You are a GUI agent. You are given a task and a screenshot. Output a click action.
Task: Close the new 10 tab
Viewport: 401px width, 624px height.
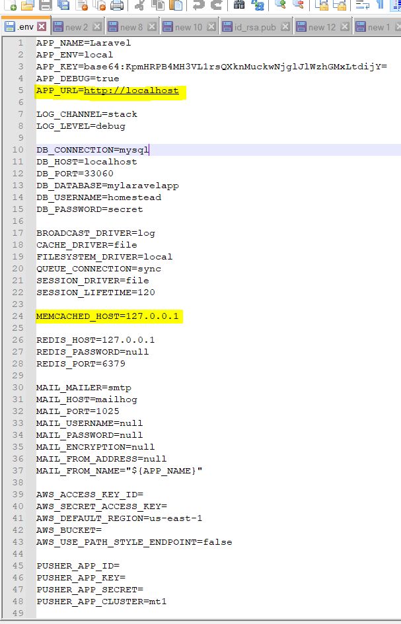pos(211,26)
